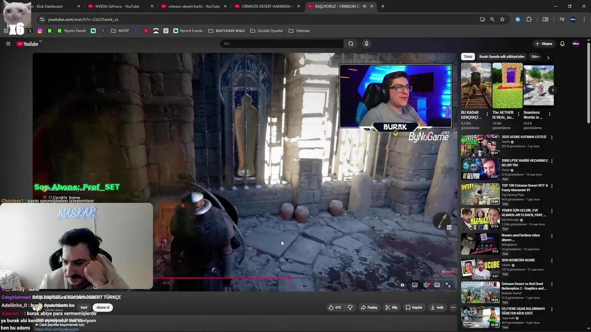Select Burak Oyunda adlı yükleyiciden chip
Image resolution: width=591 pixels, height=332 pixels.
coord(501,57)
